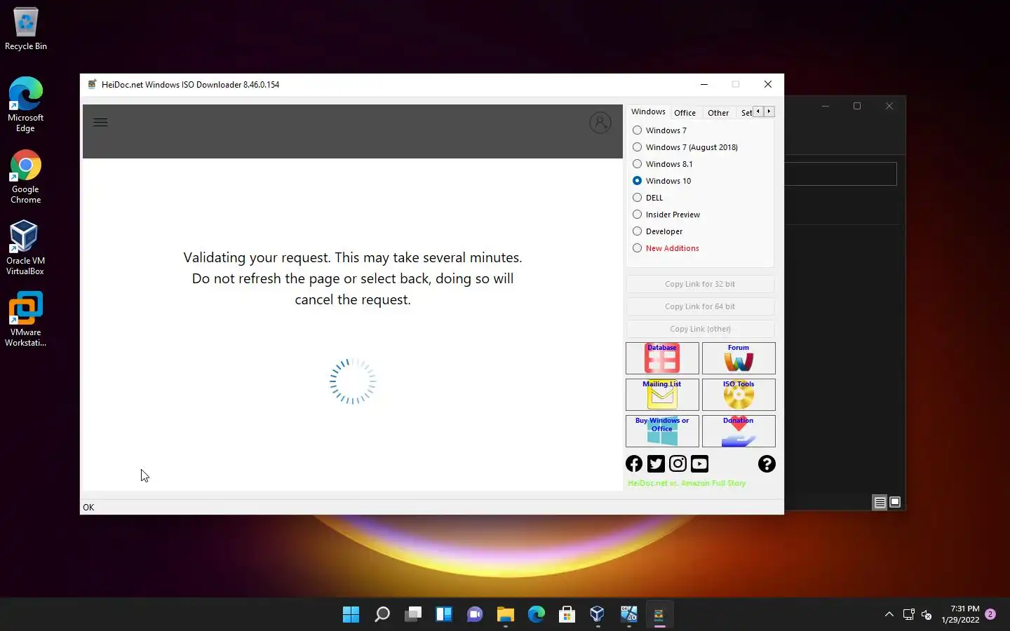The height and width of the screenshot is (631, 1010).
Task: Visit the Facebook page icon
Action: (634, 463)
